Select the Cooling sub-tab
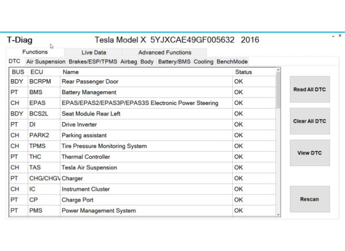Screen dimensions: 345x251 click(x=203, y=61)
